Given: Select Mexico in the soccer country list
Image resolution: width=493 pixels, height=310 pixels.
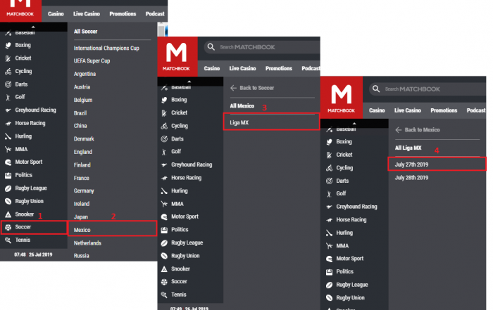Looking at the screenshot, I should pos(112,228).
